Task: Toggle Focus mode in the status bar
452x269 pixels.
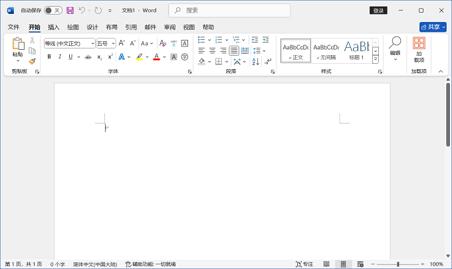Action: click(304, 264)
